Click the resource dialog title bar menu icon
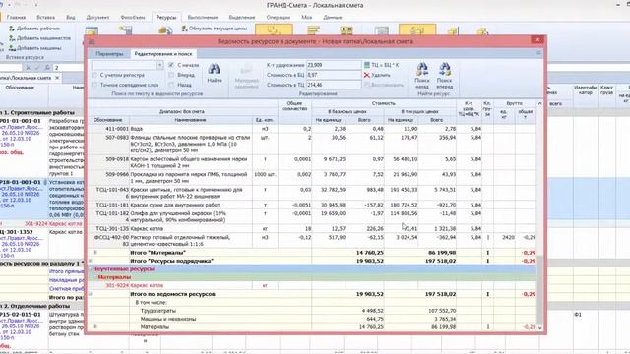Screen dimensions: 630x354 pyautogui.click(x=92, y=41)
